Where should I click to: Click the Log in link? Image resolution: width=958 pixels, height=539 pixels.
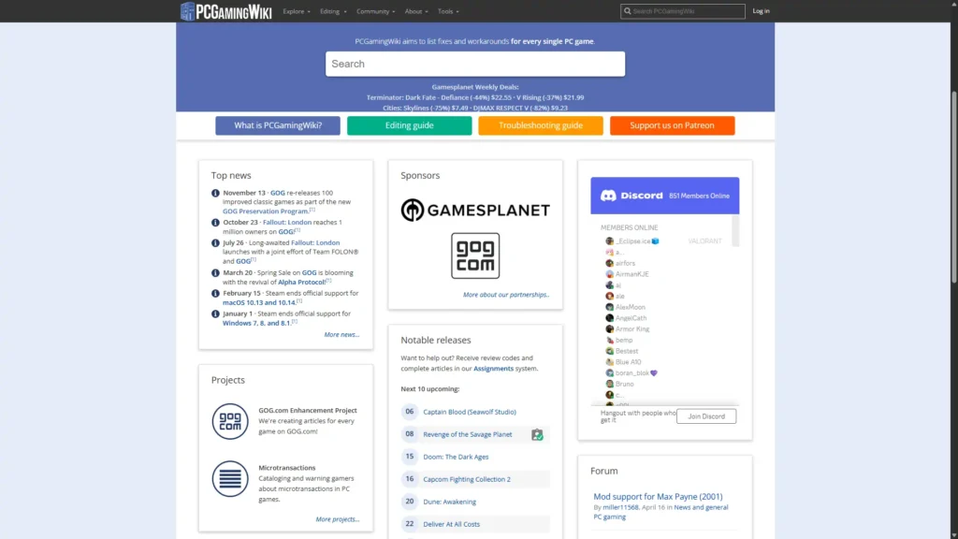pos(761,11)
